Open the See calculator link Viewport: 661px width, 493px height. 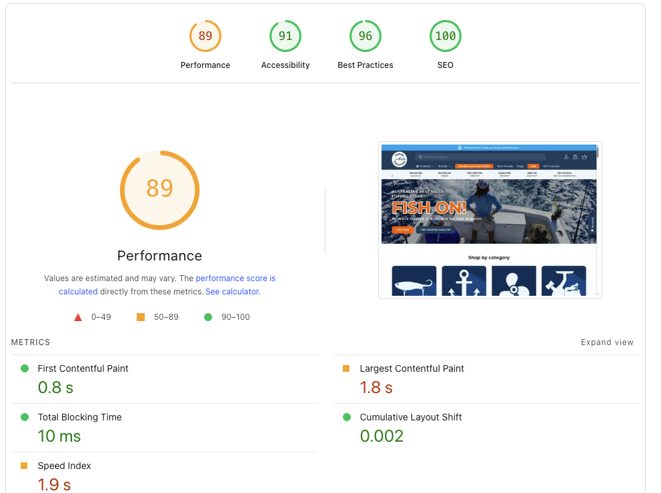pos(231,292)
